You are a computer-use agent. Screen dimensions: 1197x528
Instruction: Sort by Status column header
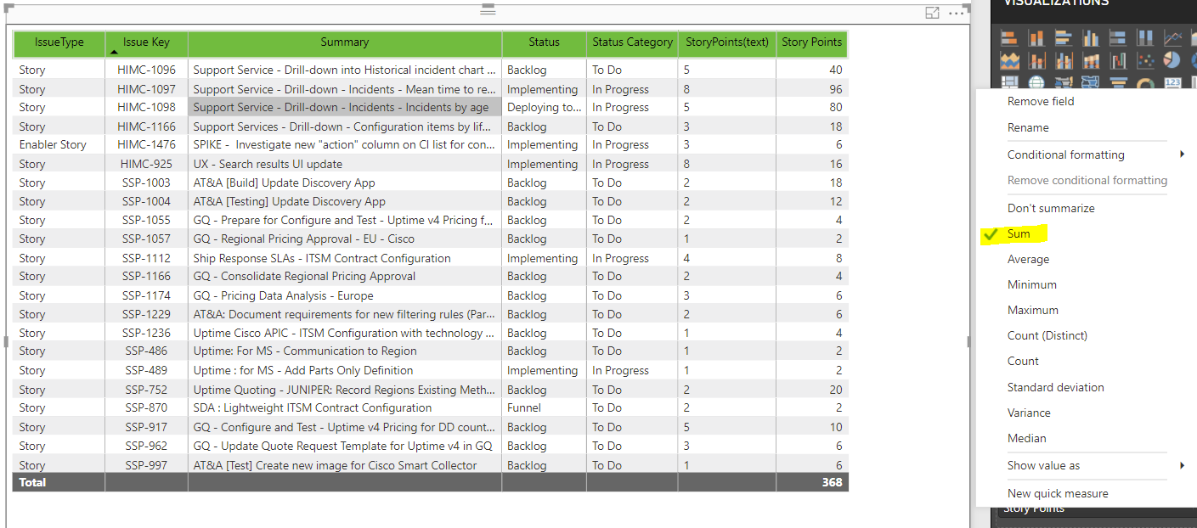(x=545, y=42)
